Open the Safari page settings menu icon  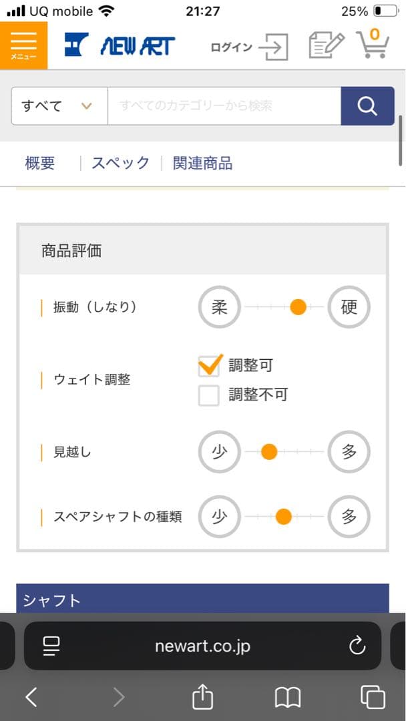pos(51,645)
